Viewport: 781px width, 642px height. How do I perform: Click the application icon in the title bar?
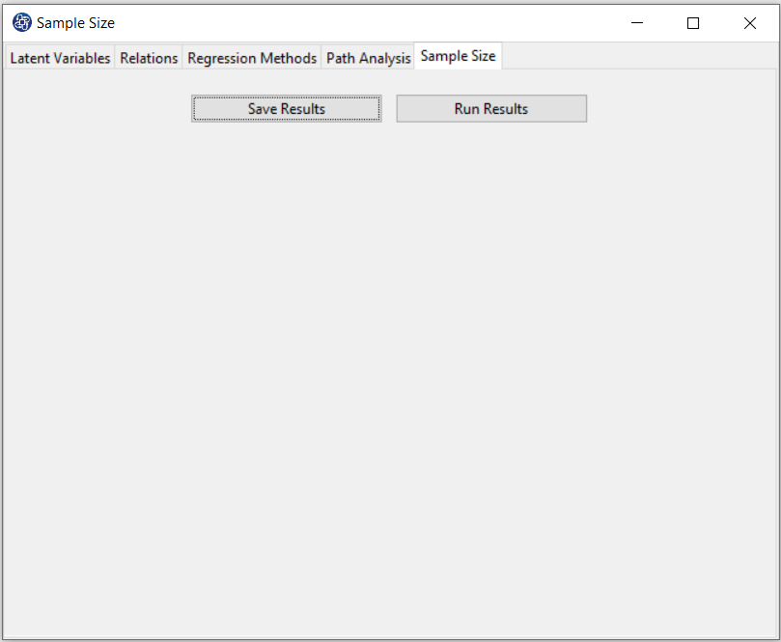[x=22, y=22]
